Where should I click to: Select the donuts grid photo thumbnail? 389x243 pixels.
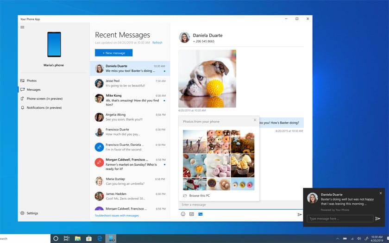(219, 142)
